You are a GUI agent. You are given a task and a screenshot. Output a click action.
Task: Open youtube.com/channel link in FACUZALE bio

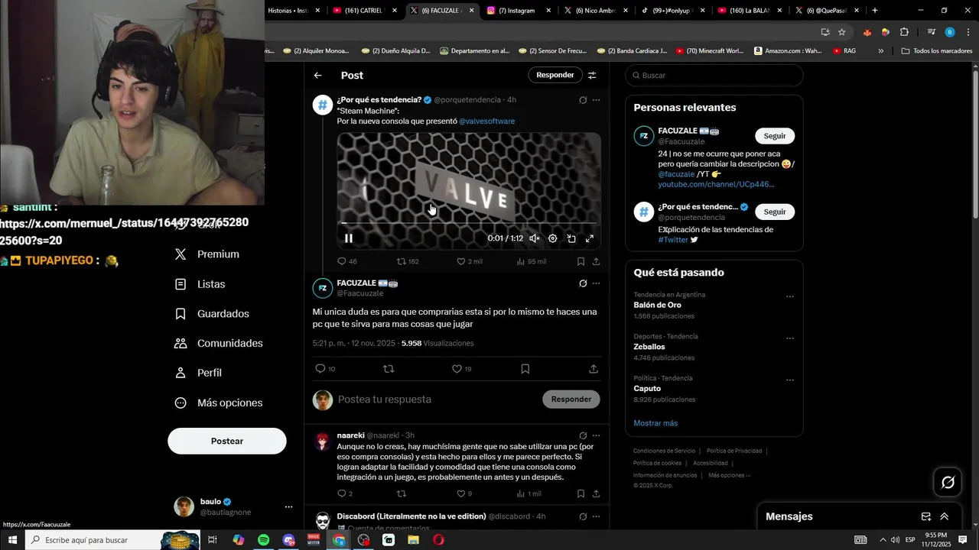(x=716, y=185)
